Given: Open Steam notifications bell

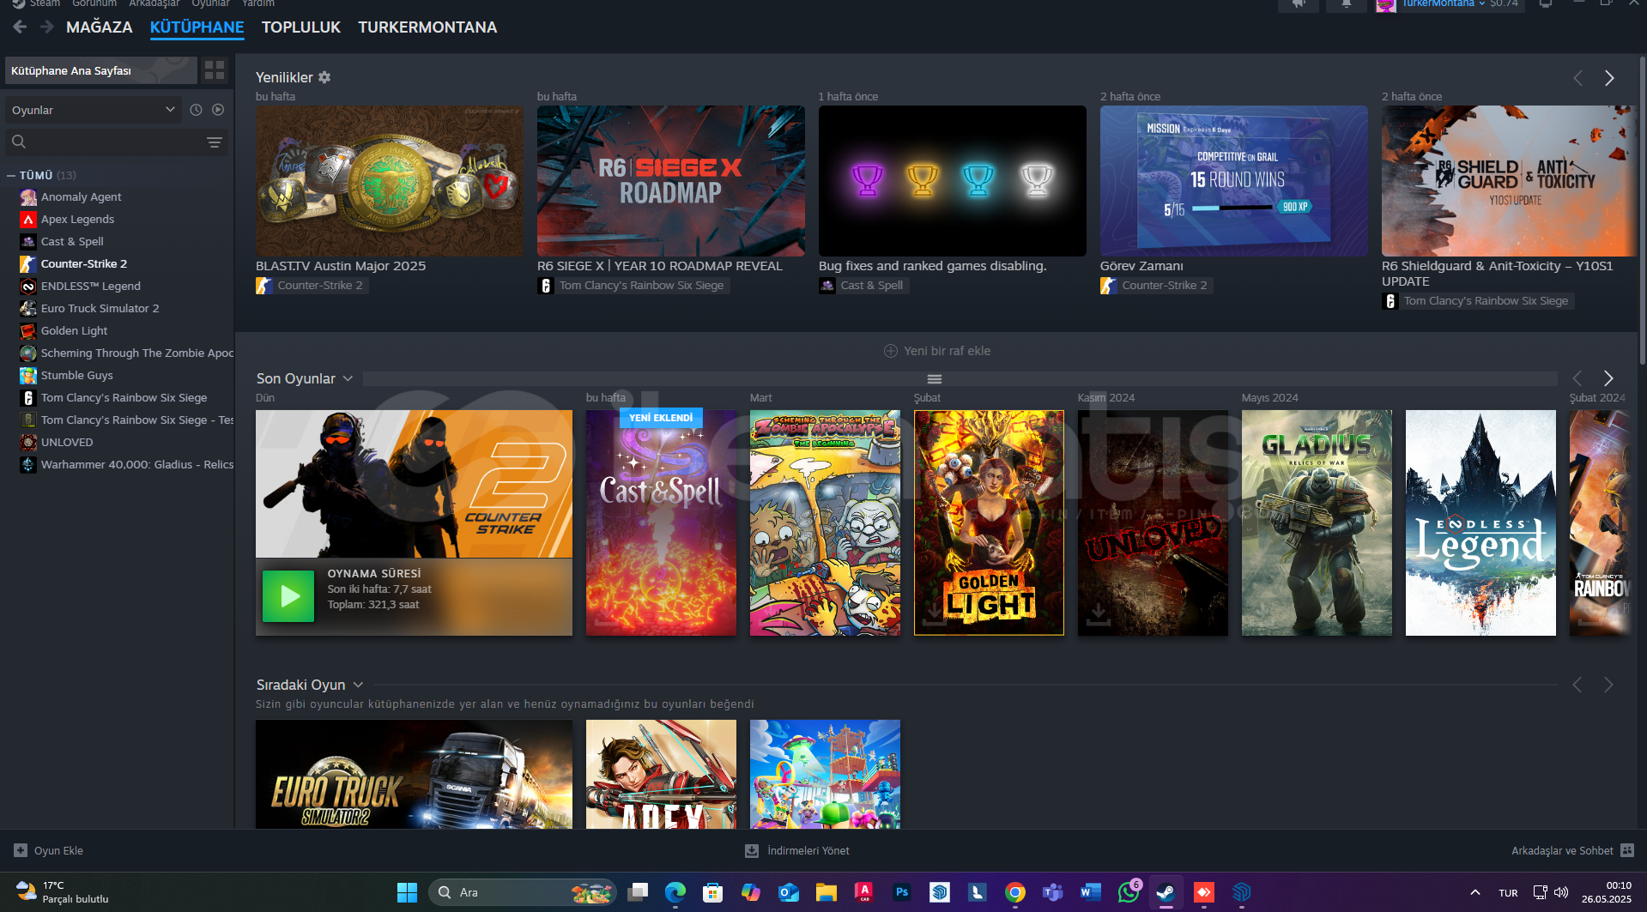Looking at the screenshot, I should pos(1347,4).
